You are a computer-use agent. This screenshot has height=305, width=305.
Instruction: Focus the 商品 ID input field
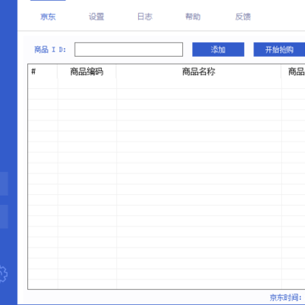pos(129,49)
